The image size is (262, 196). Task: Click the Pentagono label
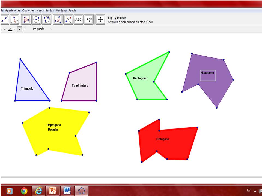coord(140,78)
